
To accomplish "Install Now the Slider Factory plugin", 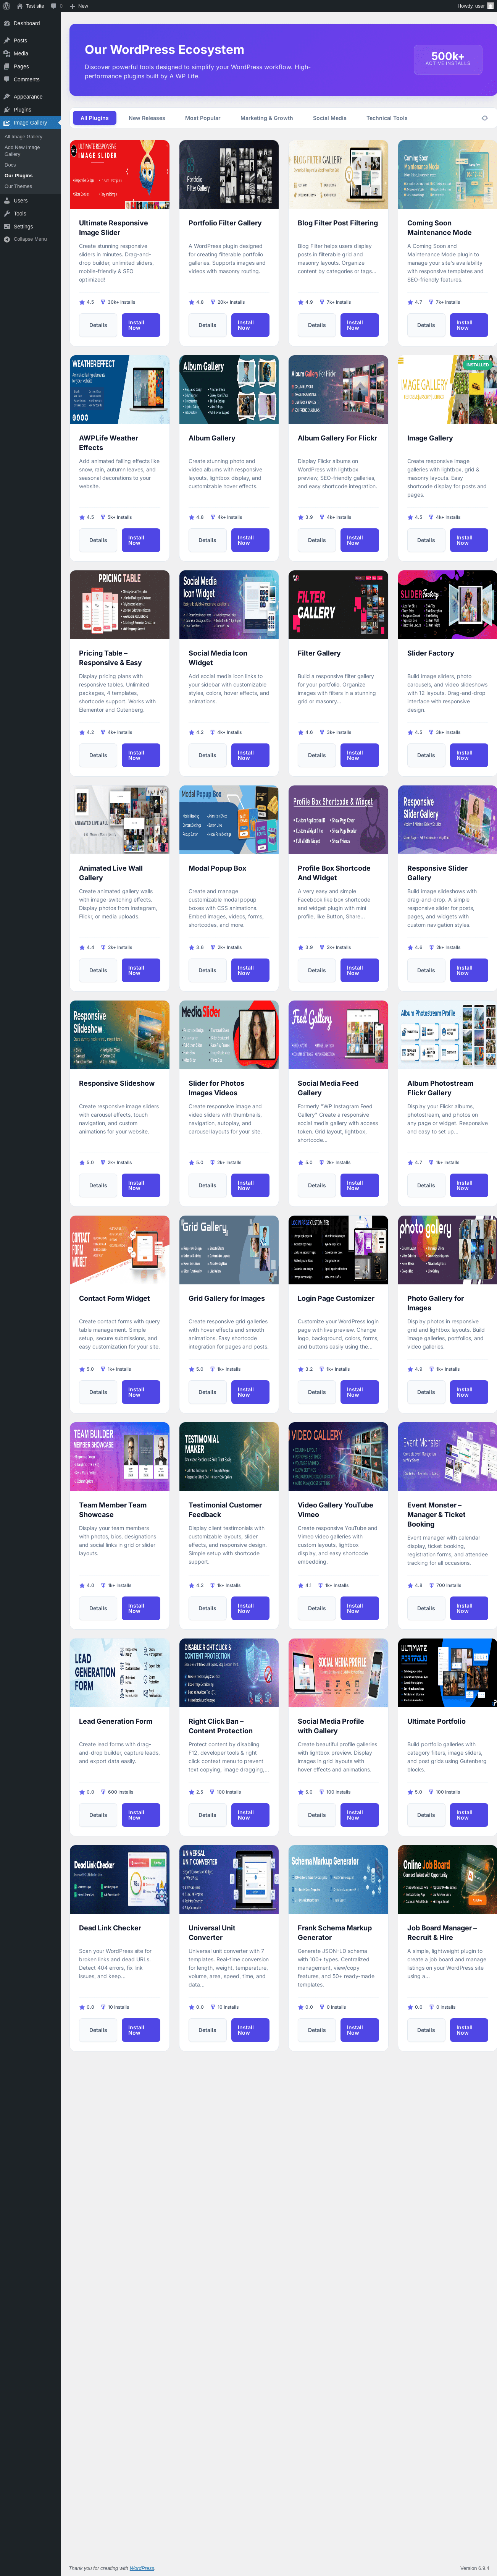I will [x=469, y=755].
